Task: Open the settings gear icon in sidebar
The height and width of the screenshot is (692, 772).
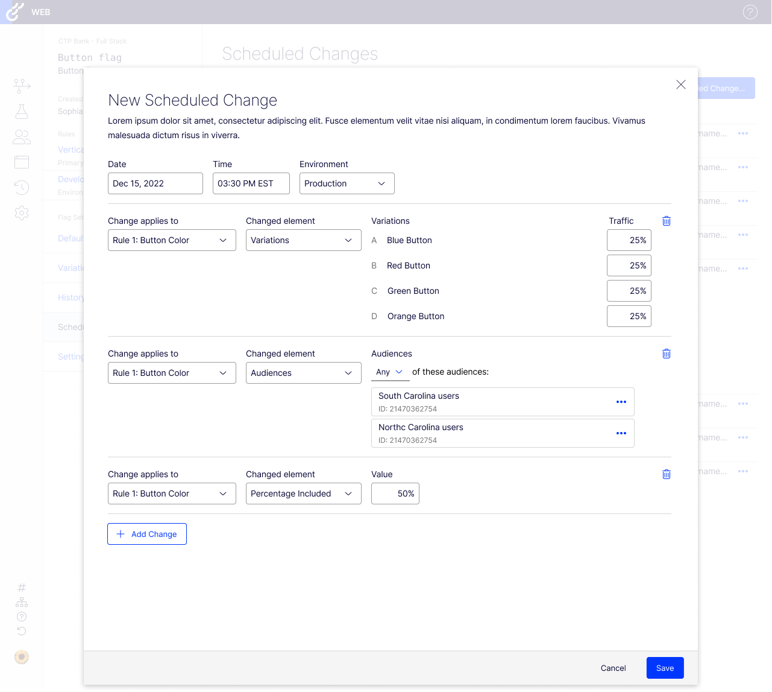Action: 22,213
